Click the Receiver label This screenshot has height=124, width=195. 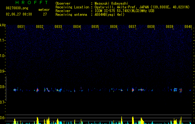[63, 11]
